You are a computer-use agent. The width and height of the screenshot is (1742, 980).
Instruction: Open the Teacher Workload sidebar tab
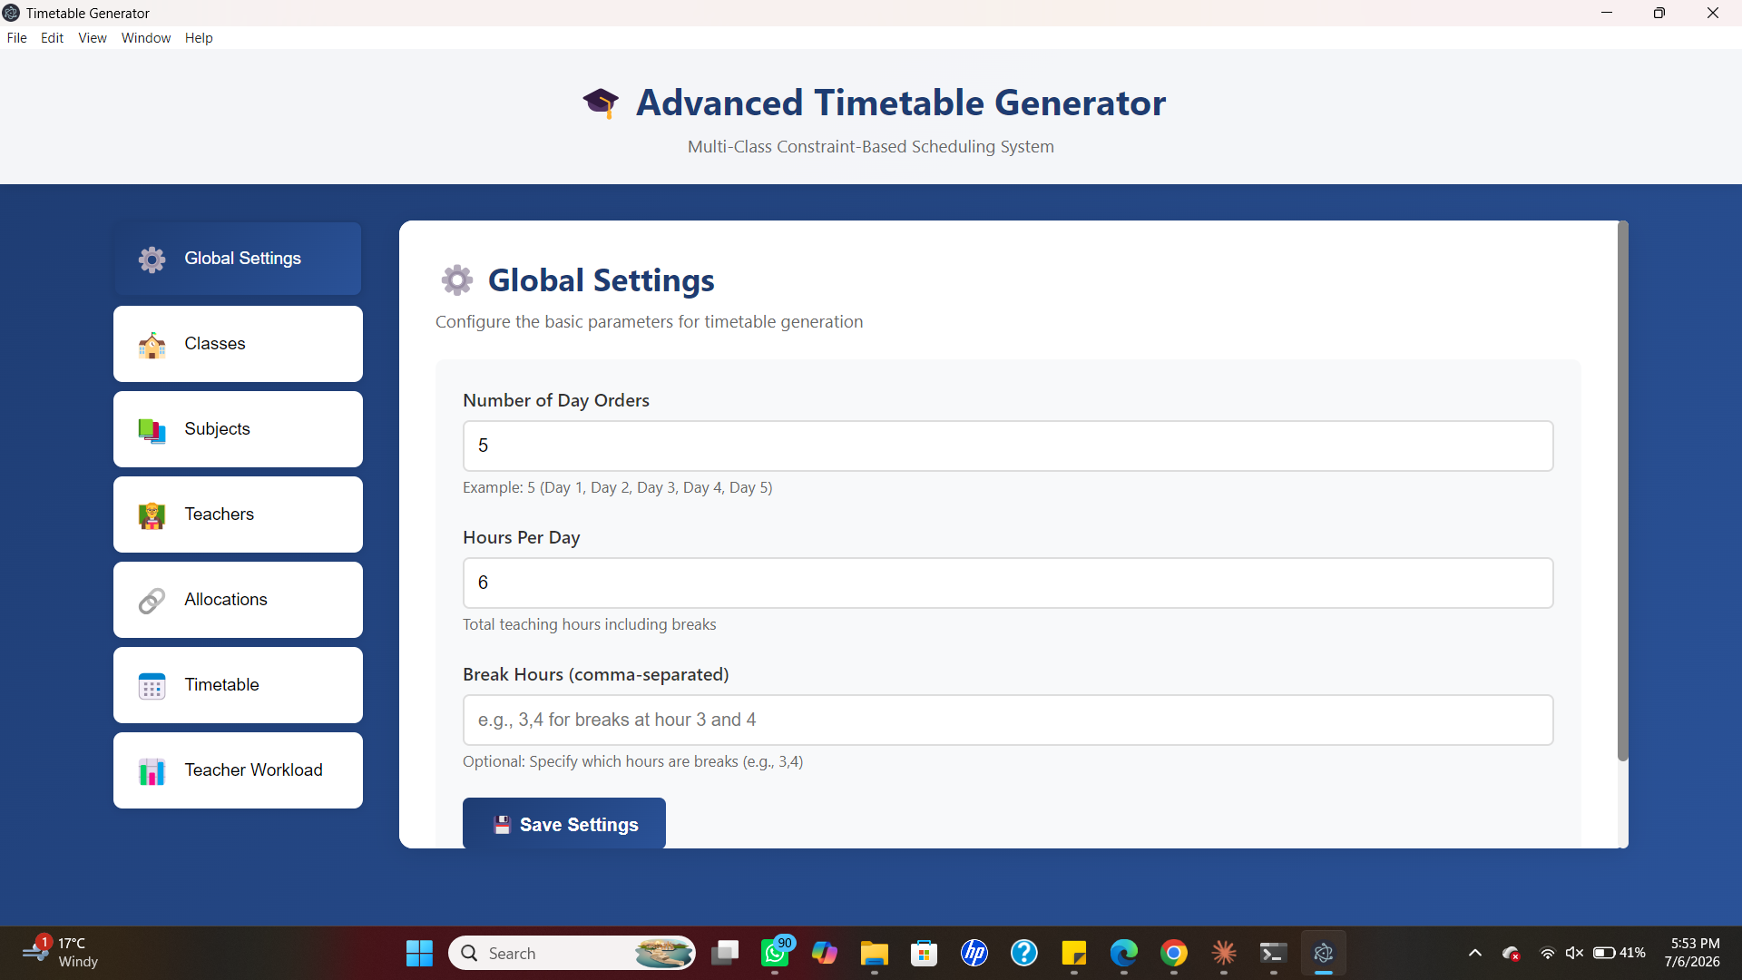pos(238,770)
